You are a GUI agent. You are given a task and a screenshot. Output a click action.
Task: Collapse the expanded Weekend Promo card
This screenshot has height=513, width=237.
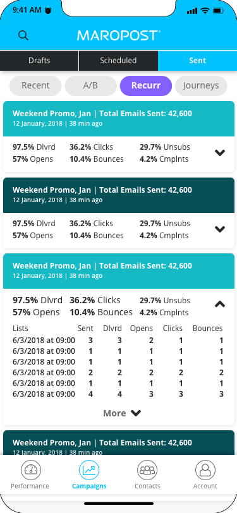(220, 305)
